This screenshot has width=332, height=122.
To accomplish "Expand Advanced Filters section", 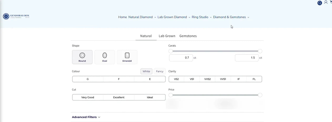I will pos(86,117).
